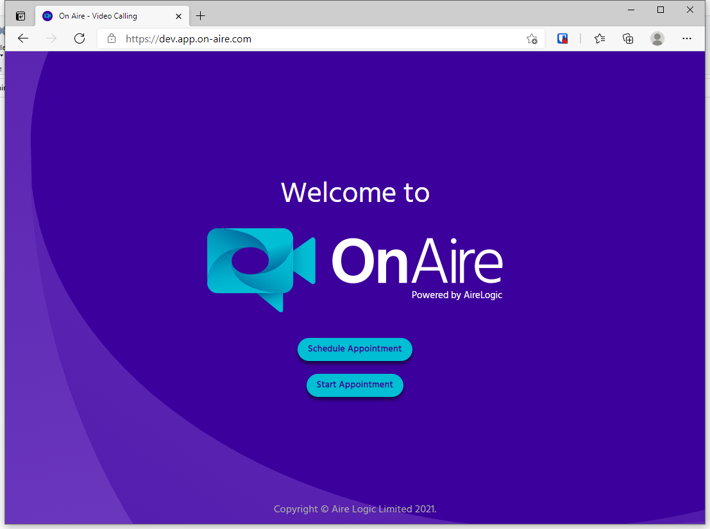The image size is (710, 529).
Task: Click the user profile avatar
Action: 657,38
